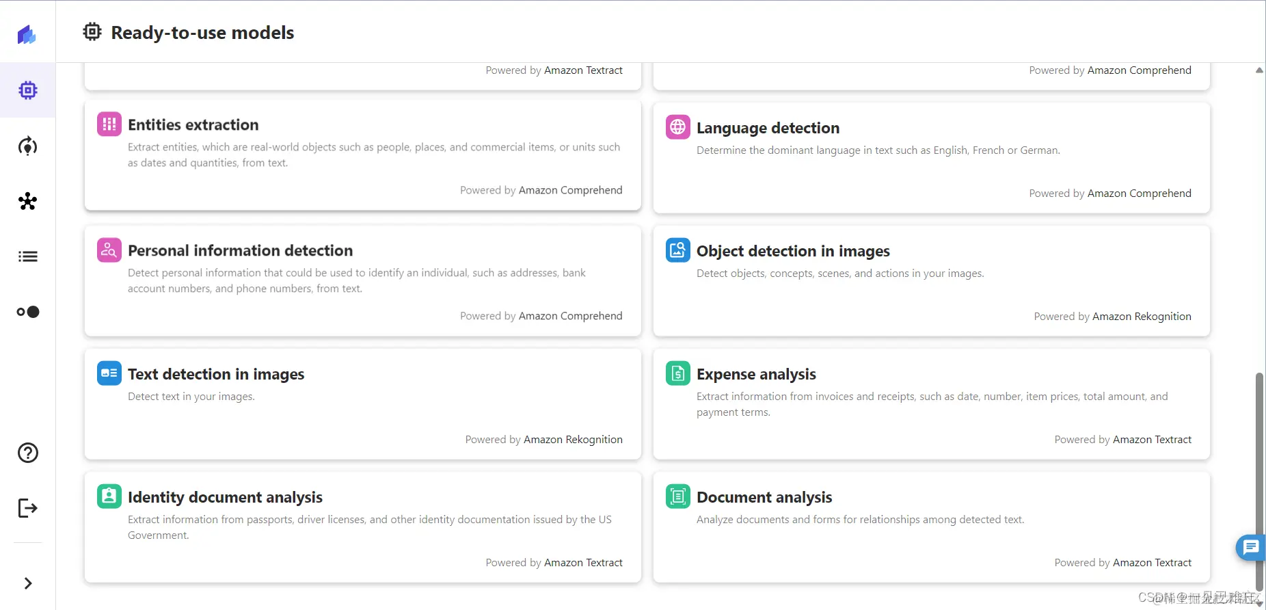1266x610 pixels.
Task: Click the Object detection in images icon
Action: coord(677,250)
